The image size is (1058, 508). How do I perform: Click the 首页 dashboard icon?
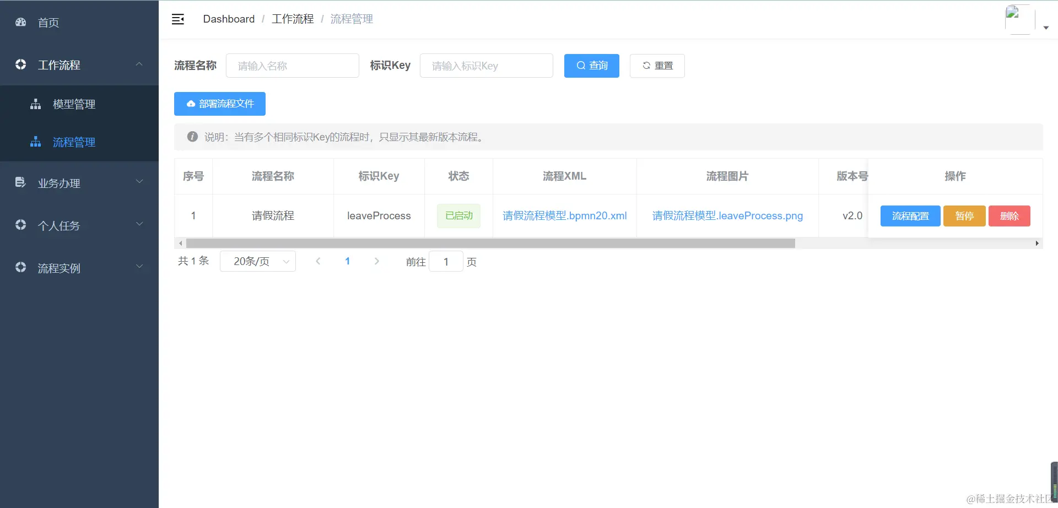pyautogui.click(x=21, y=22)
